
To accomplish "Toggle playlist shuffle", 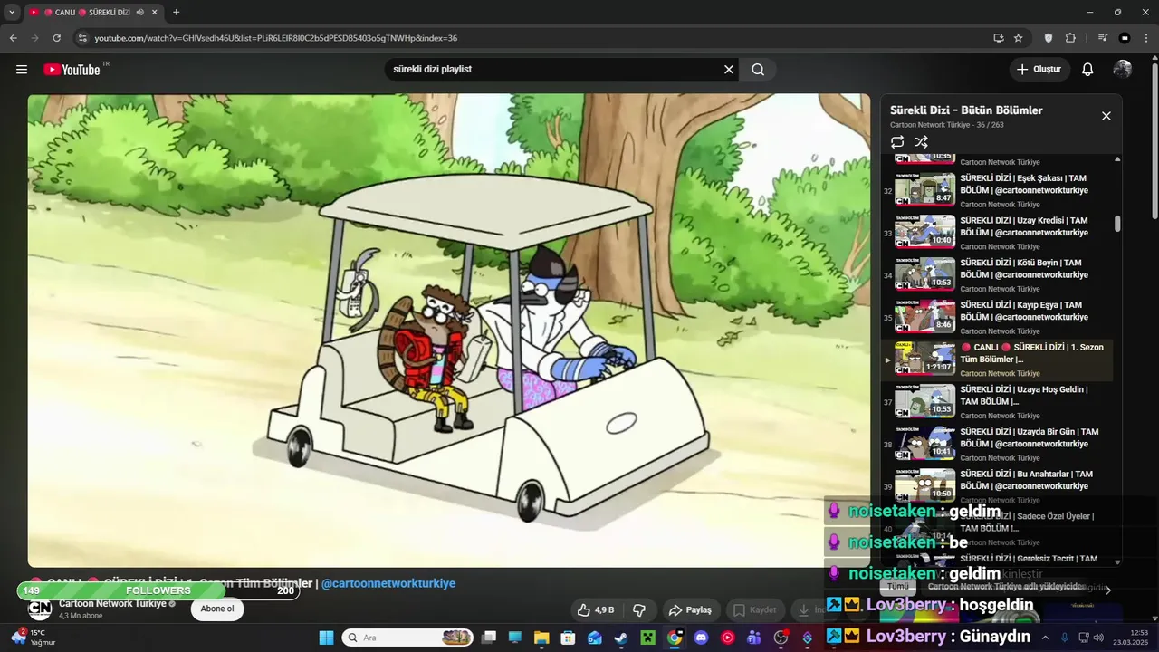I will [921, 142].
